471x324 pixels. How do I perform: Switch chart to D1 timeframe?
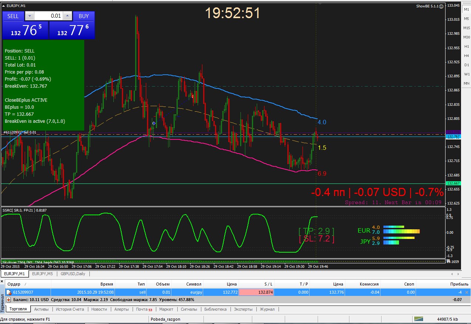[x=467, y=65]
